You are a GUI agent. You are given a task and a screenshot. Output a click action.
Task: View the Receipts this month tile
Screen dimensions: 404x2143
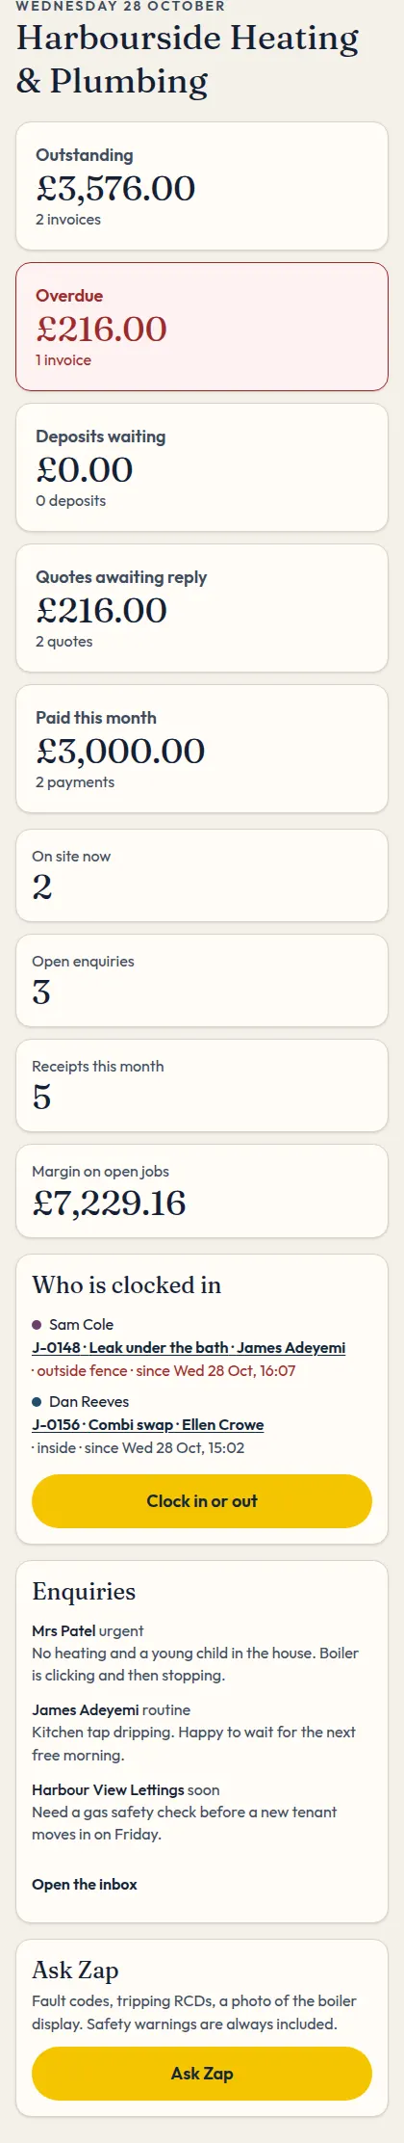pyautogui.click(x=202, y=1086)
